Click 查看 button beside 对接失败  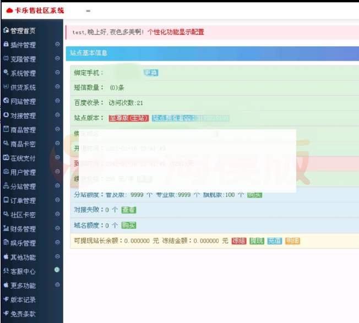(x=128, y=210)
